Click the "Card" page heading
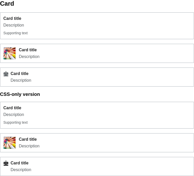 (7, 3)
